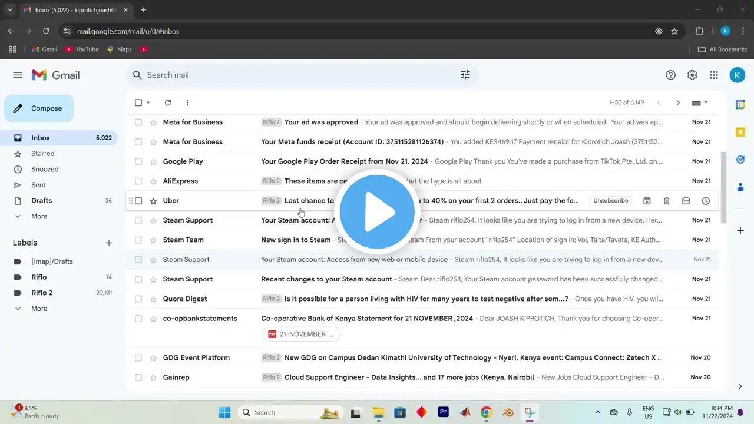Open Google Tasks side panel
Viewport: 754px width, 424px height.
click(740, 160)
